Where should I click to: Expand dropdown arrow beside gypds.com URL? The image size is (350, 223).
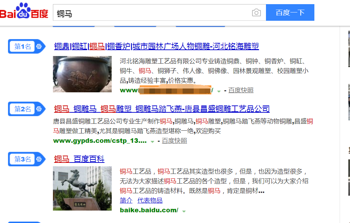(153, 141)
